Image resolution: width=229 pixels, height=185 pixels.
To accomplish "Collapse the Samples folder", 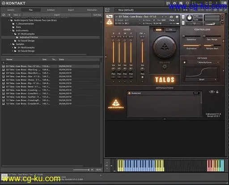I will click(x=11, y=44).
